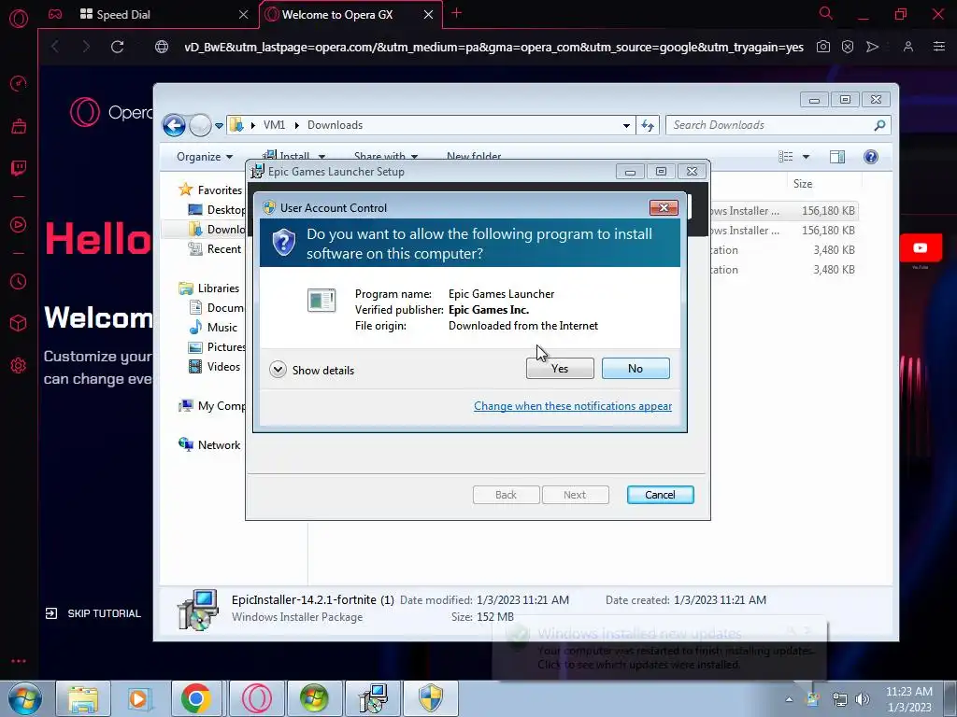Open the Organize menu in Explorer

205,157
